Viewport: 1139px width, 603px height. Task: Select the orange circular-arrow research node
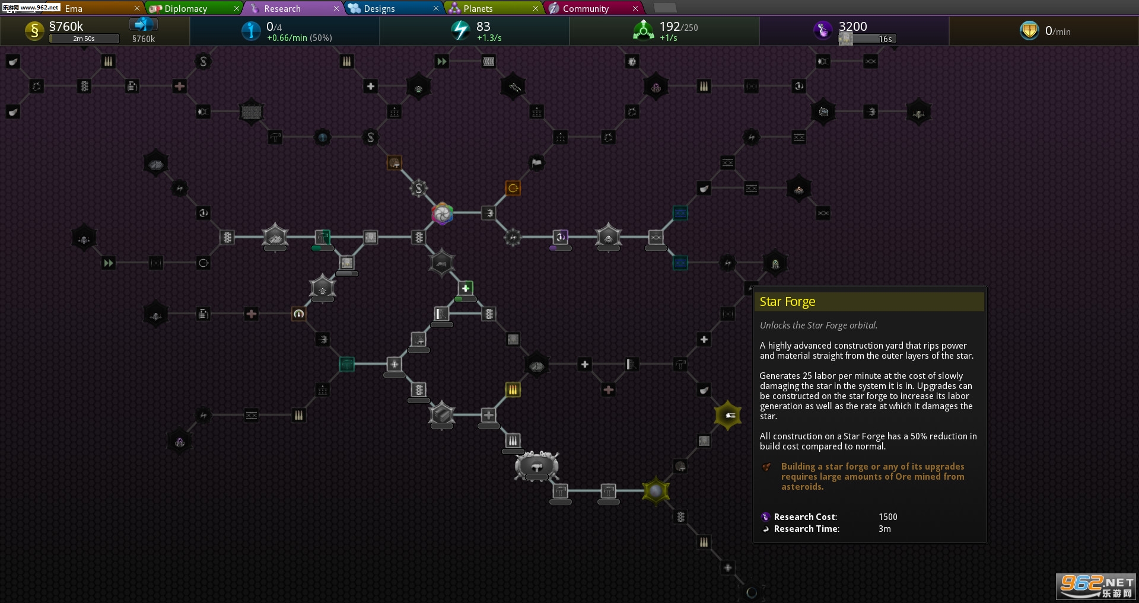(513, 188)
